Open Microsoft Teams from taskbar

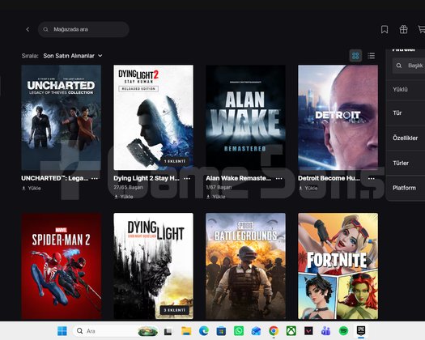[325, 331]
